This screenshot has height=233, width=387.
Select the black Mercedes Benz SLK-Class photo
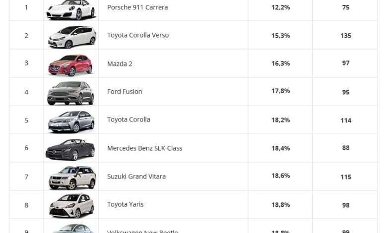click(x=71, y=149)
